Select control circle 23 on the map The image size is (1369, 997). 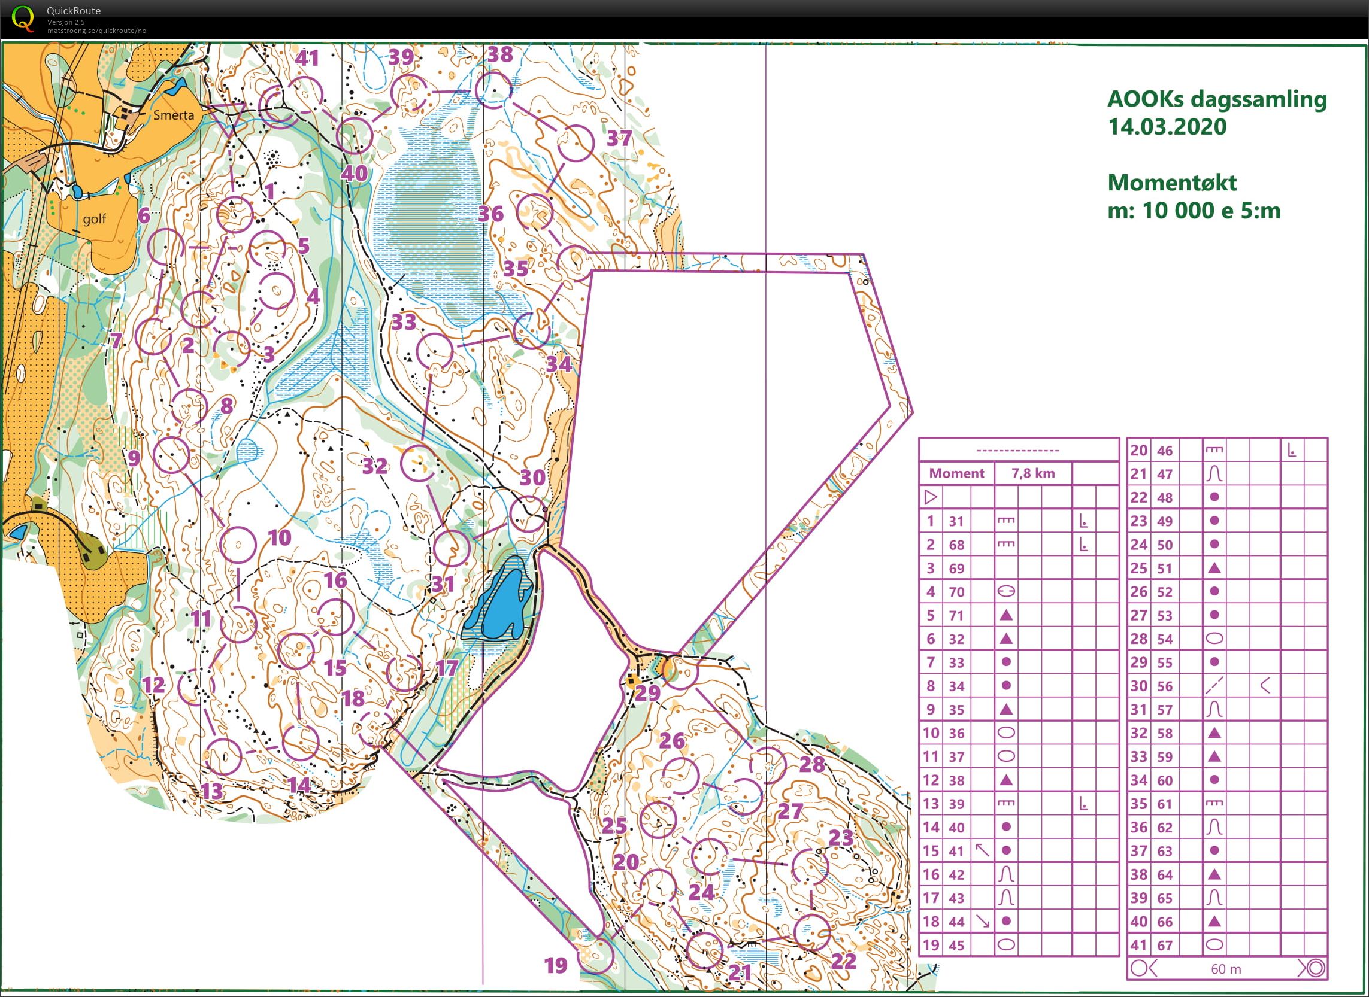[810, 867]
